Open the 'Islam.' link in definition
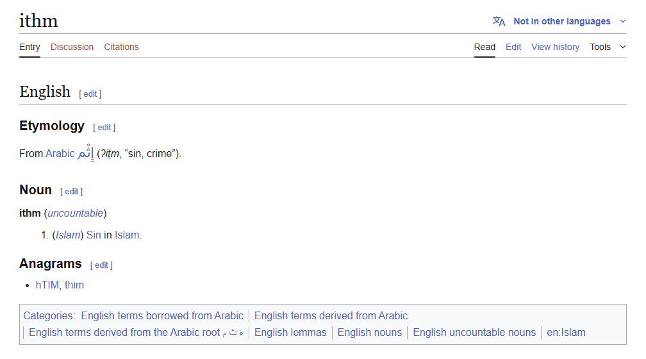Image resolution: width=646 pixels, height=359 pixels. click(x=128, y=235)
